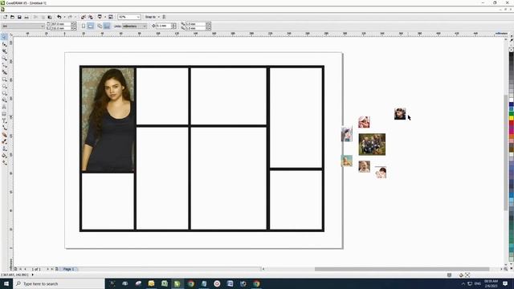Viewport: 514px width, 289px height.
Task: Create a new document from toolbar
Action: point(5,17)
